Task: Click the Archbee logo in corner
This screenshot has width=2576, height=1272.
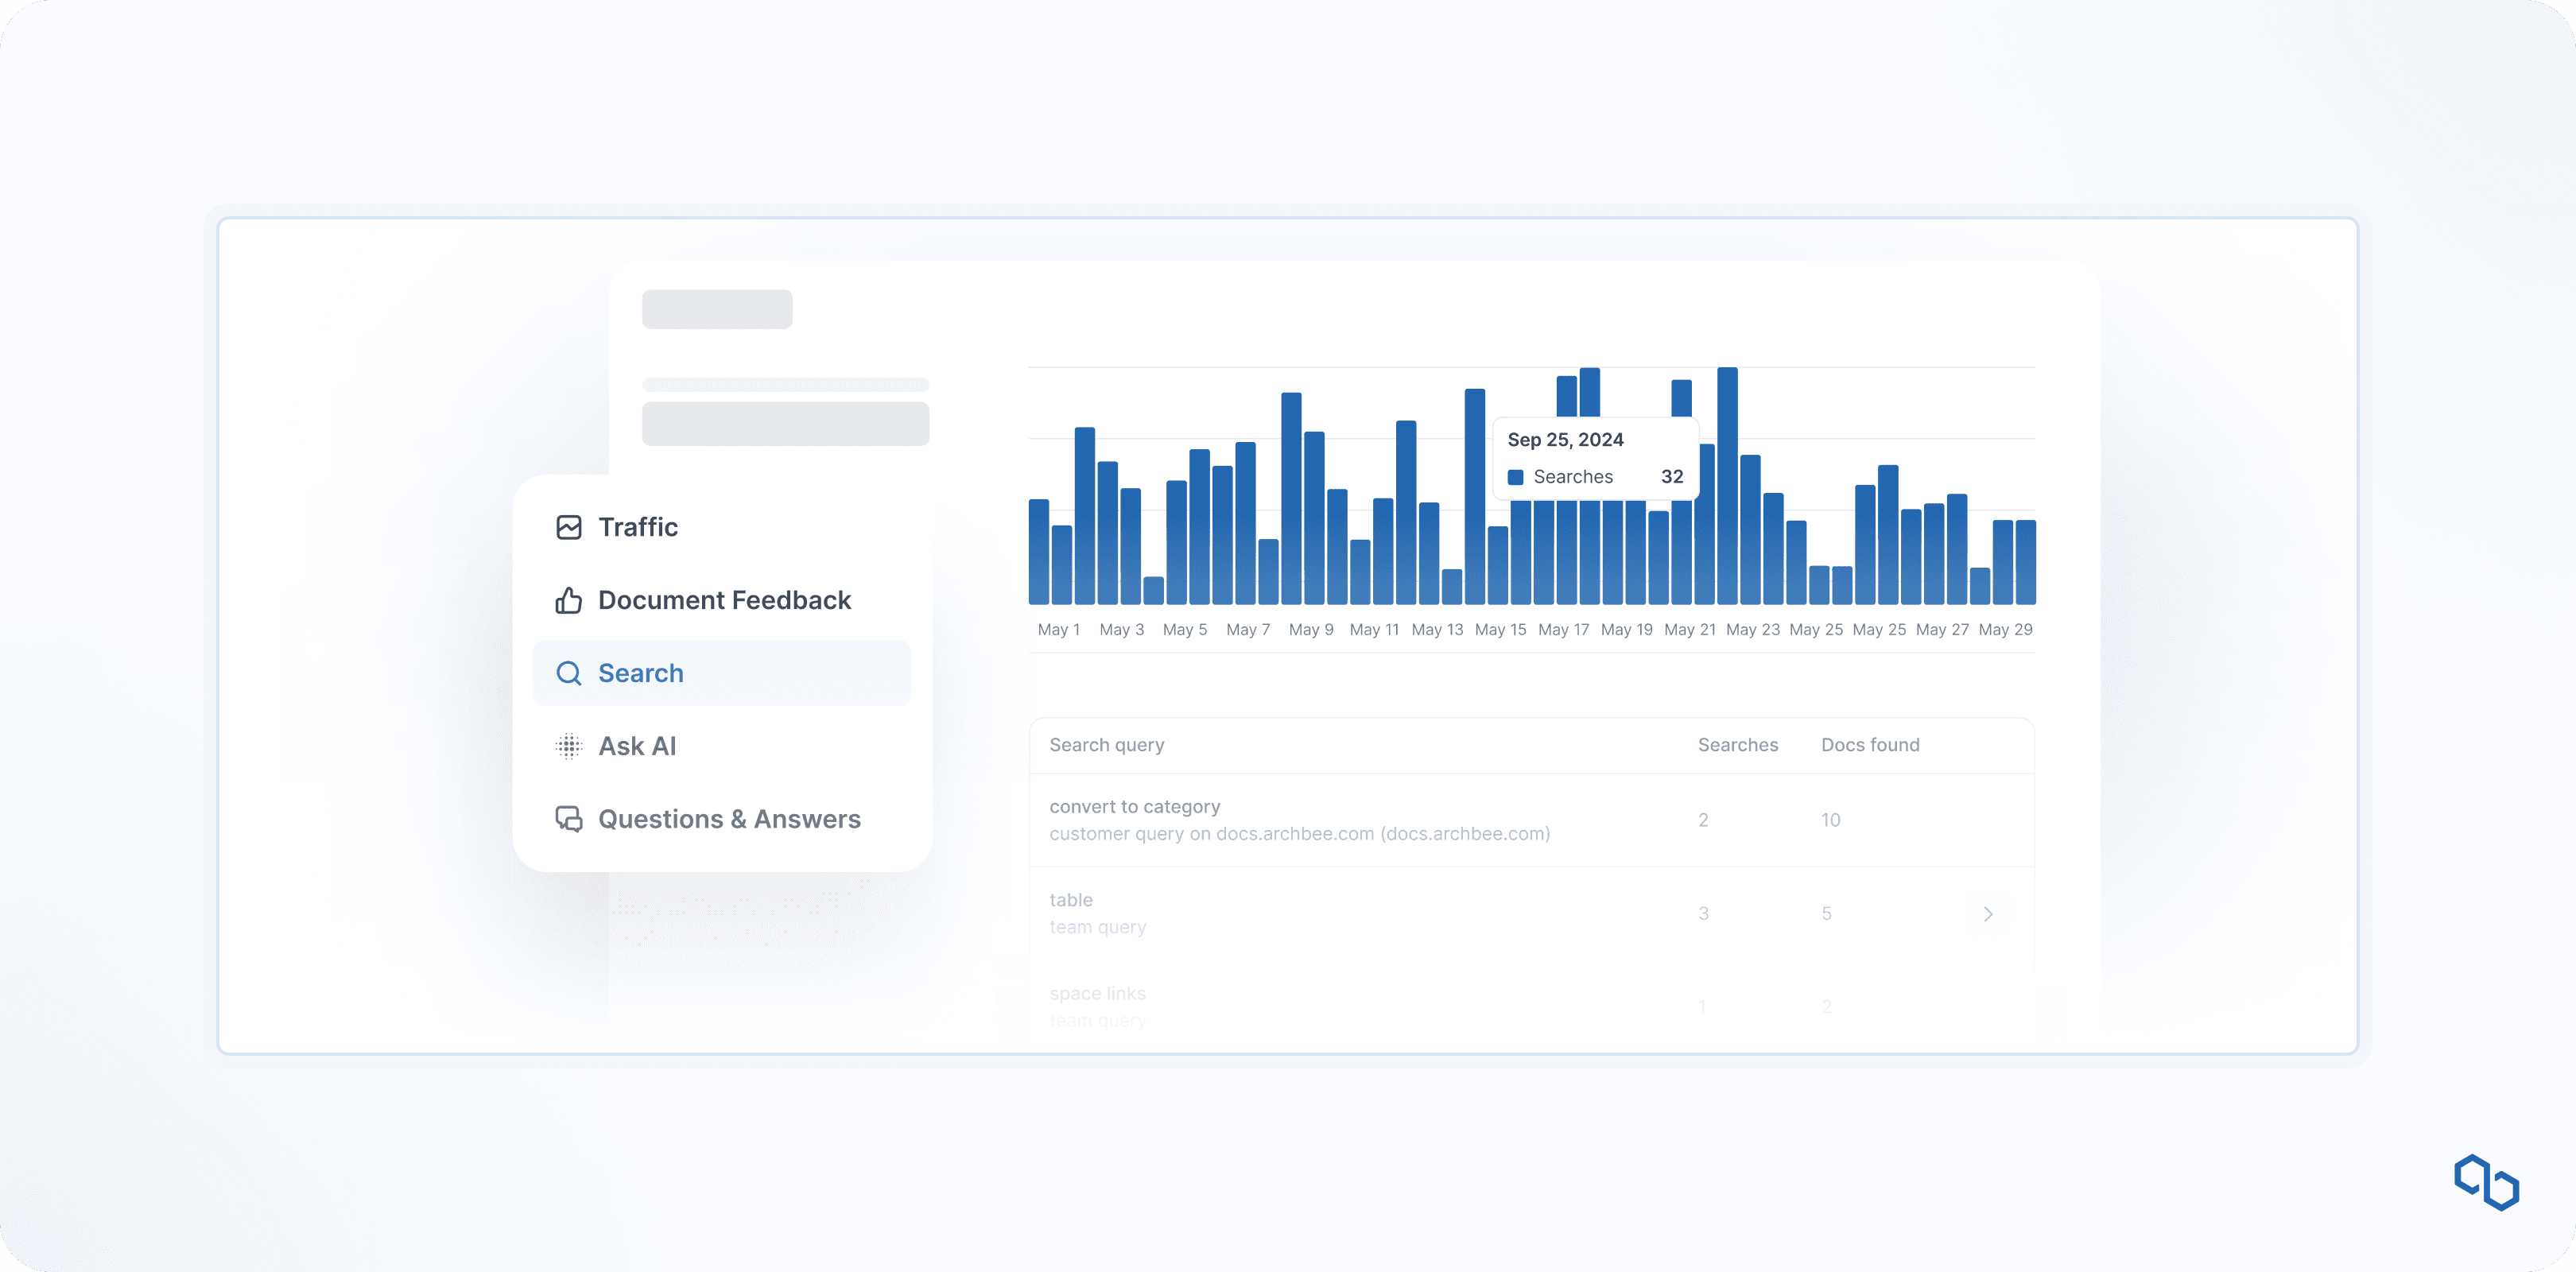Action: pyautogui.click(x=2486, y=1182)
